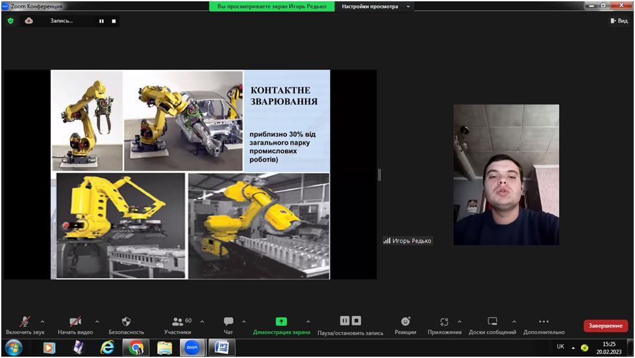Click UK language indicator in tray
Viewport: 635px width, 358px height.
point(560,346)
